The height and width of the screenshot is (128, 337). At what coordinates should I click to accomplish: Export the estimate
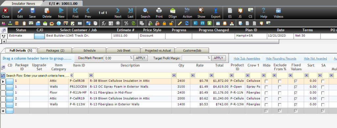coord(216,10)
